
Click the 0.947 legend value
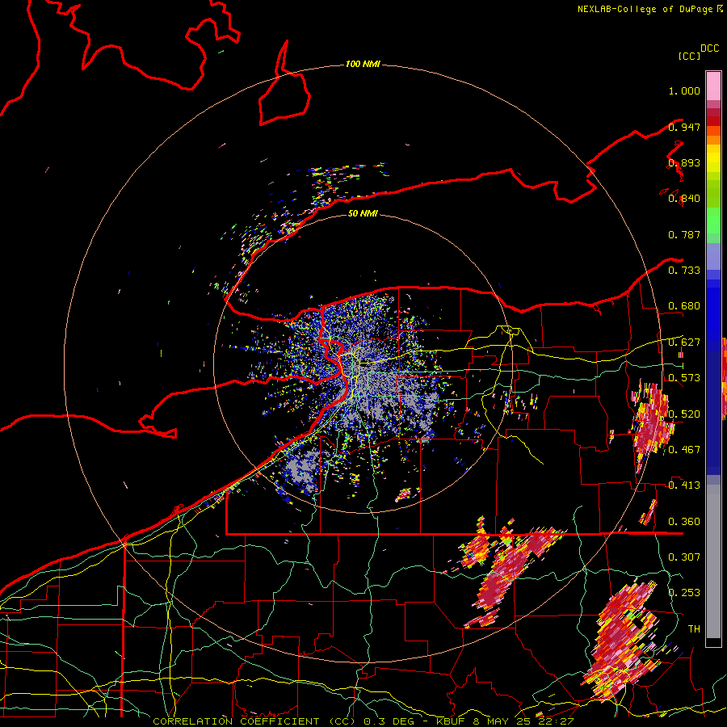tap(684, 127)
